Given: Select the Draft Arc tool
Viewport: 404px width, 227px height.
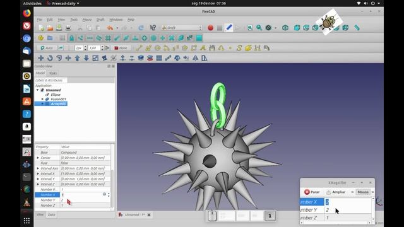Looking at the screenshot, I should pyautogui.click(x=167, y=48).
